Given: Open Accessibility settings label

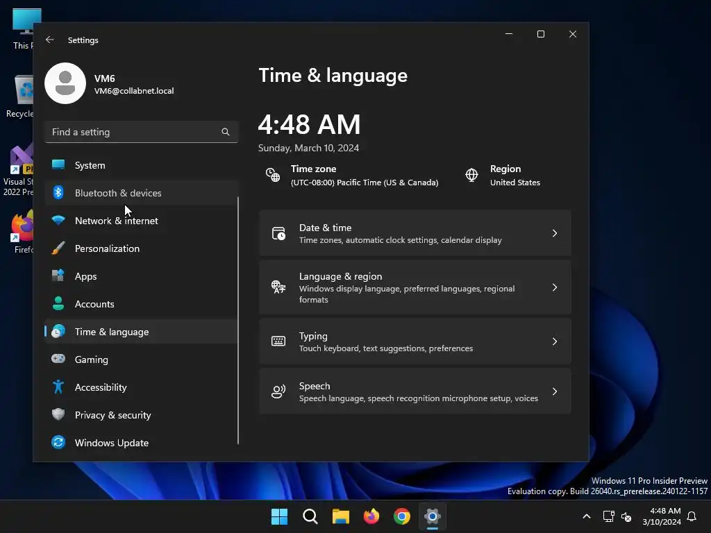Looking at the screenshot, I should 101,387.
